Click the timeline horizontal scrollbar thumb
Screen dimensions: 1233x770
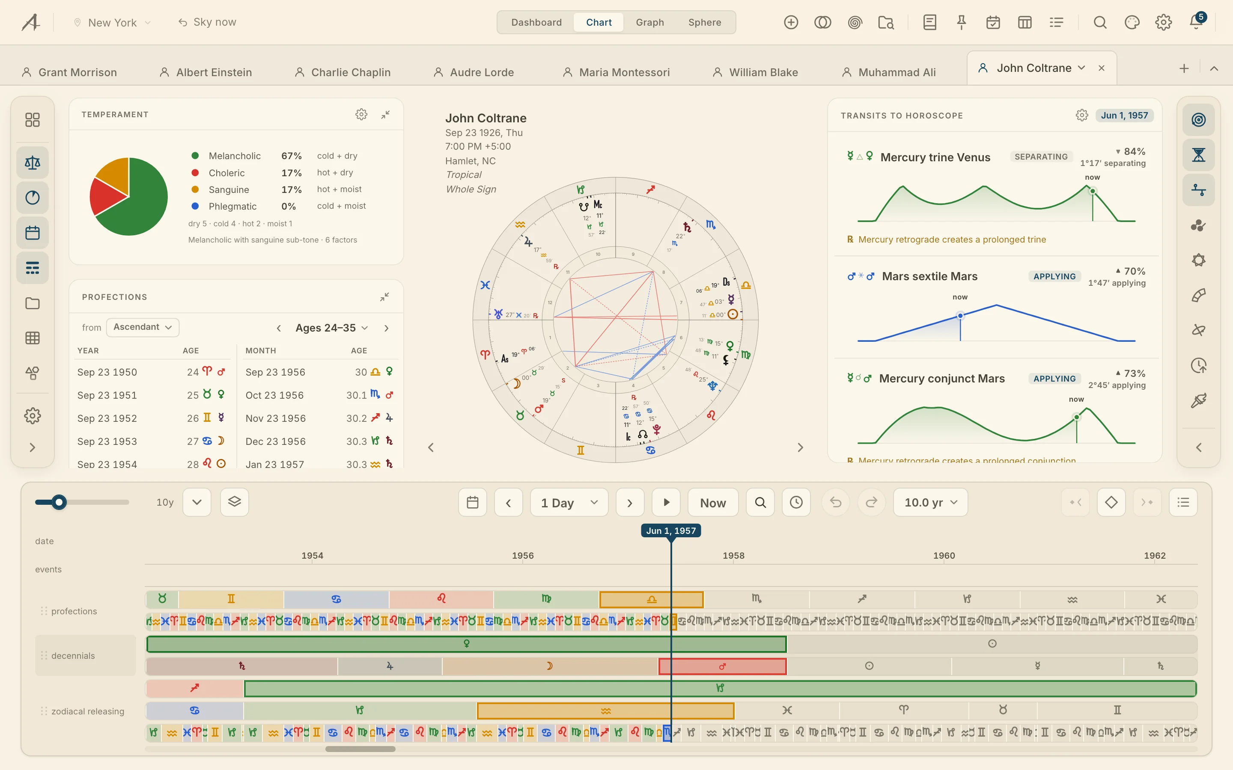point(360,749)
